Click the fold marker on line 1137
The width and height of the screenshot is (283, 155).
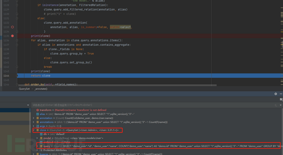(x=17, y=45)
